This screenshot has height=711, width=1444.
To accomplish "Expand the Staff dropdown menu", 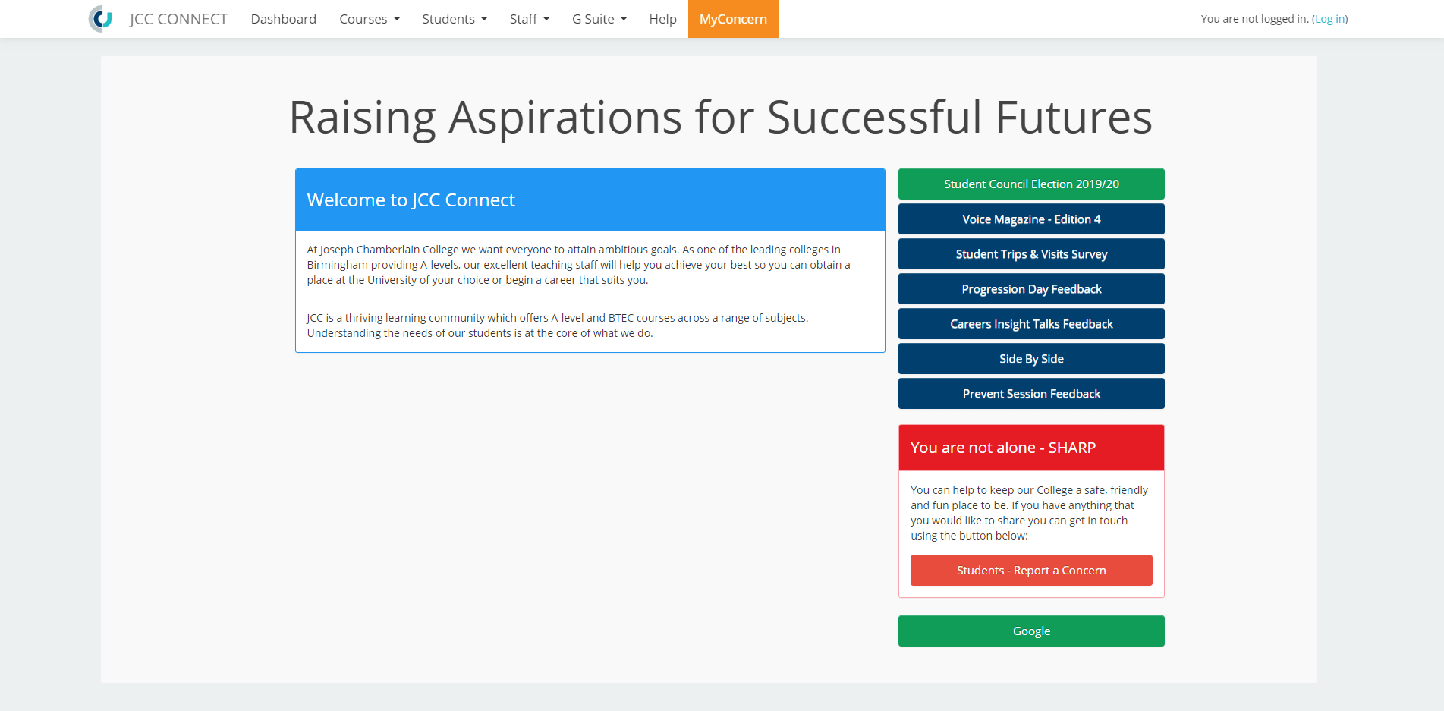I will tap(530, 19).
